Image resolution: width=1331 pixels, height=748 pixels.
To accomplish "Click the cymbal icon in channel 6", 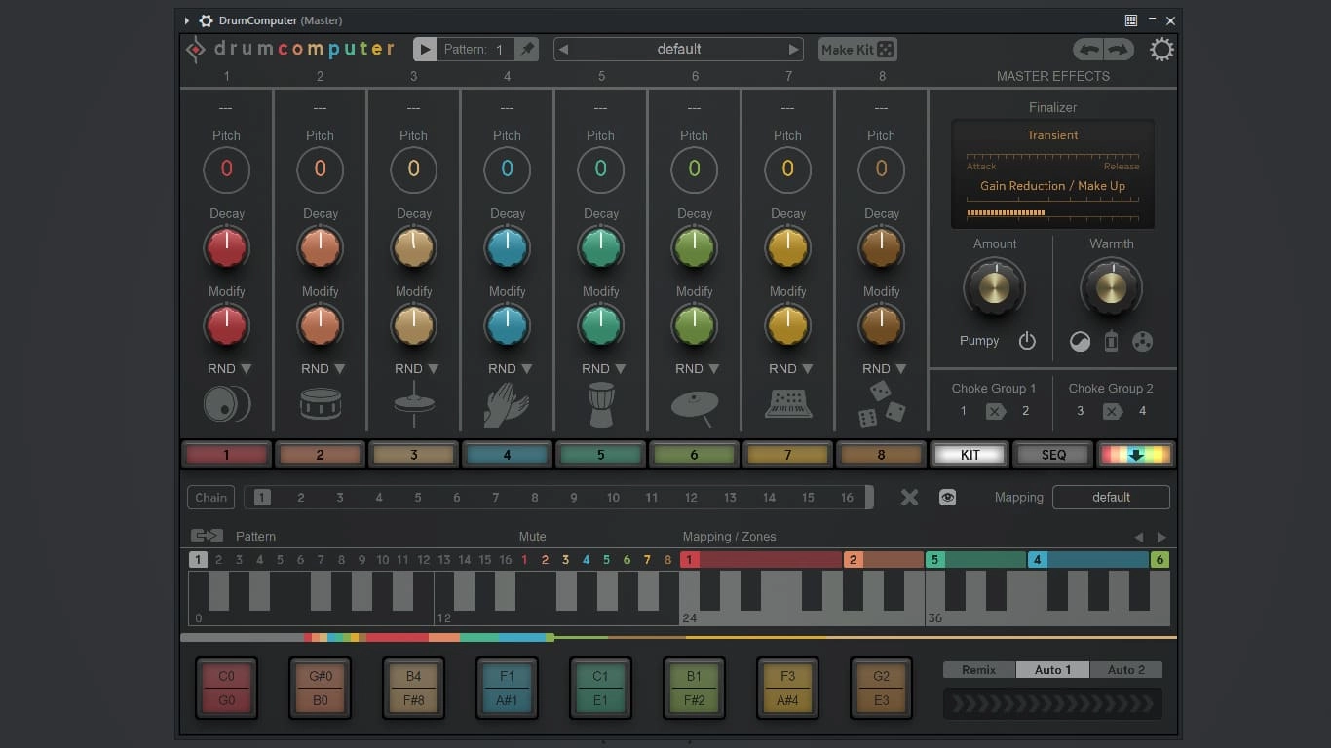I will (695, 406).
